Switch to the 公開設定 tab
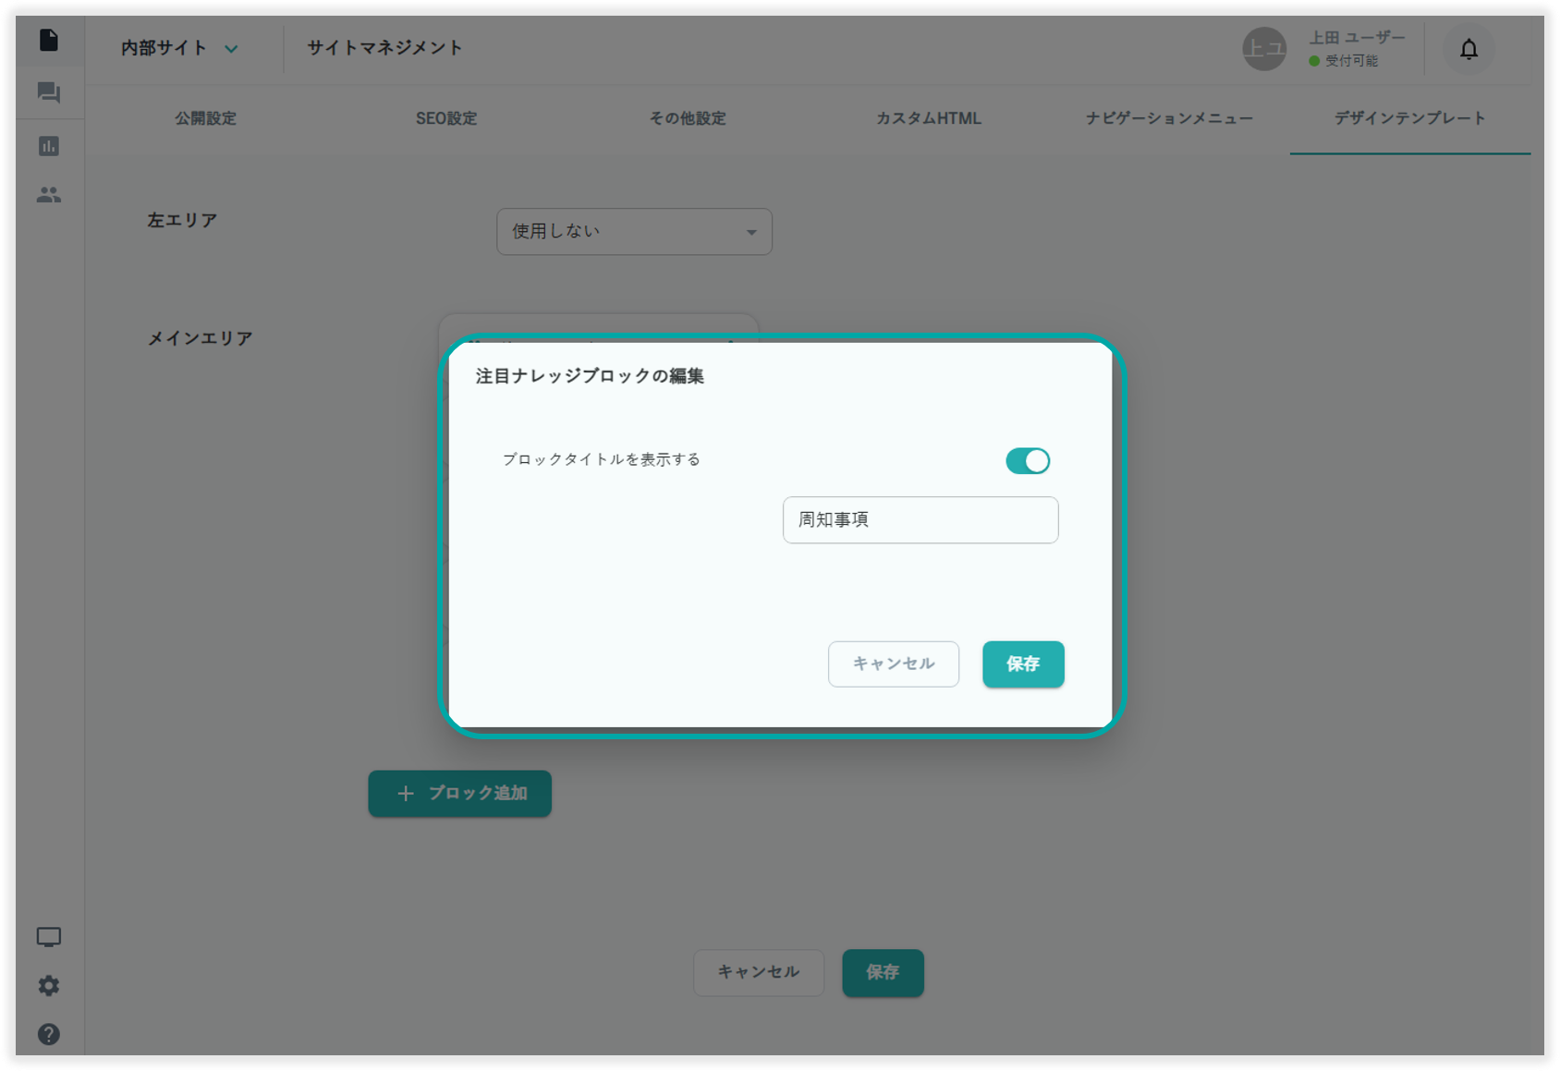Screen dimensions: 1560x1071 pyautogui.click(x=206, y=118)
